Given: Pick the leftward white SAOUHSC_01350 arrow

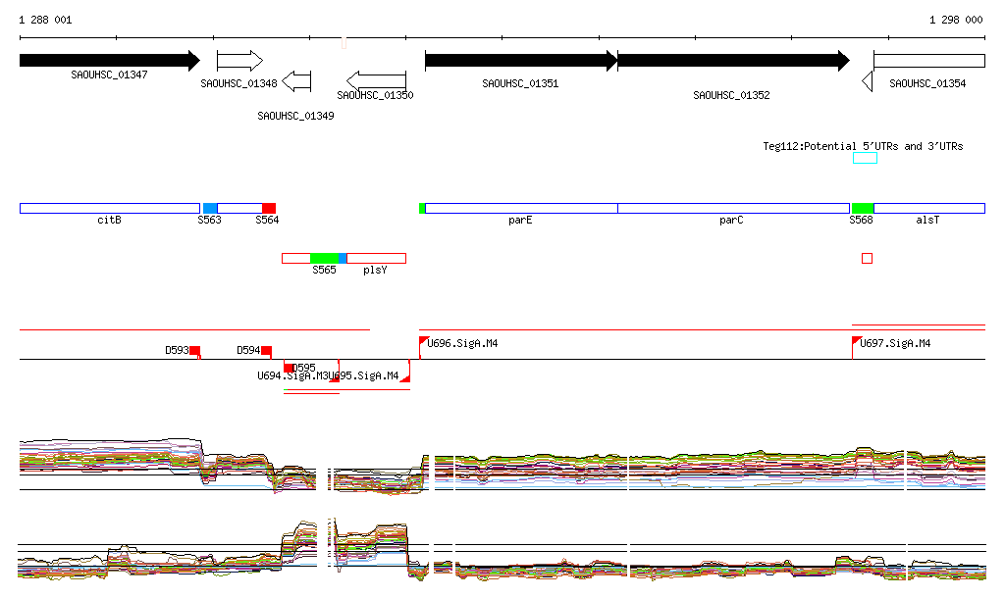Looking at the screenshot, I should [376, 81].
